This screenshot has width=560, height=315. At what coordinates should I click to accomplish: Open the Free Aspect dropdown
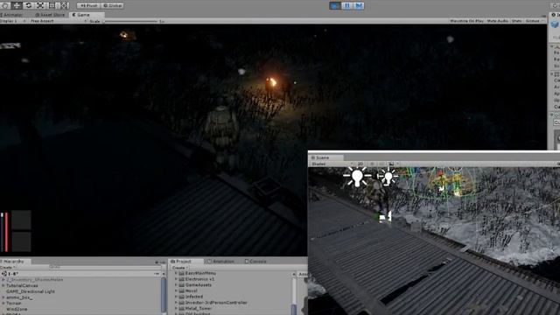click(x=59, y=21)
